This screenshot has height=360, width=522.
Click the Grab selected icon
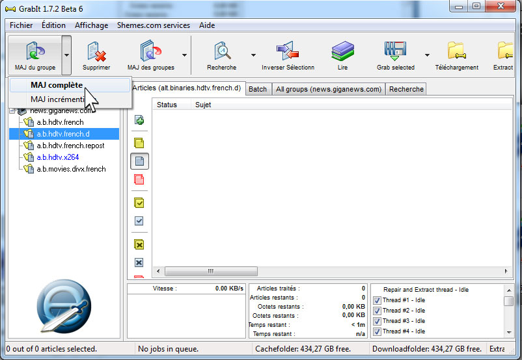tap(395, 51)
